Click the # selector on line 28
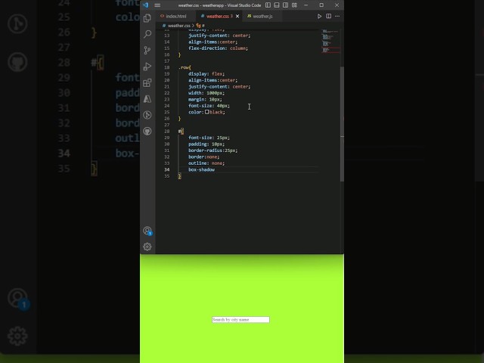Screen dimensions: 484x363 coord(180,131)
